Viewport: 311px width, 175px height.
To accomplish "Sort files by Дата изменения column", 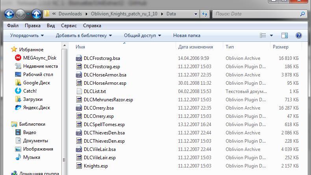I will point(195,47).
